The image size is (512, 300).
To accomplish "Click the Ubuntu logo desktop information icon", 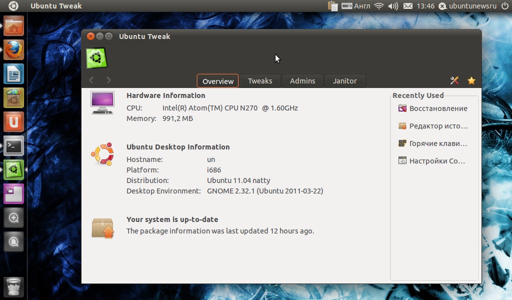I will [x=102, y=154].
